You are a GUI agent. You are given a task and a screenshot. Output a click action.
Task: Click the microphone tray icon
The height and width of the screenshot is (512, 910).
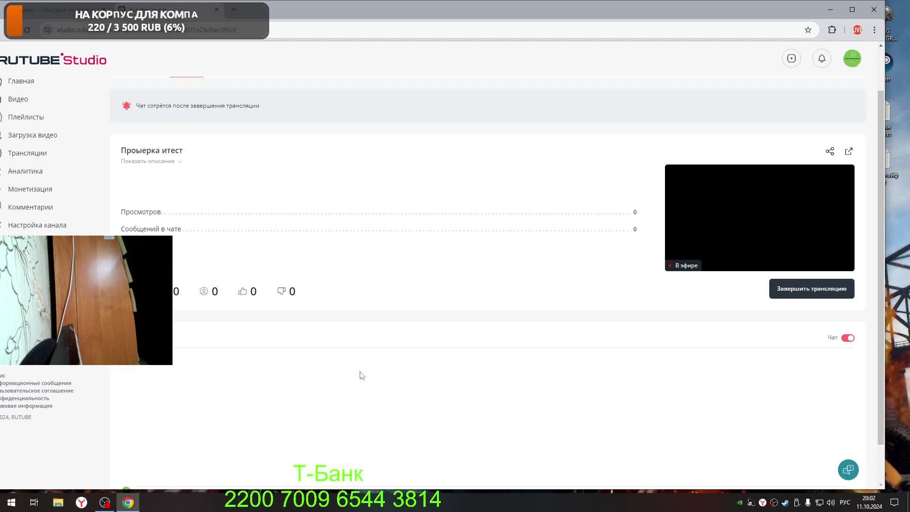tap(808, 503)
